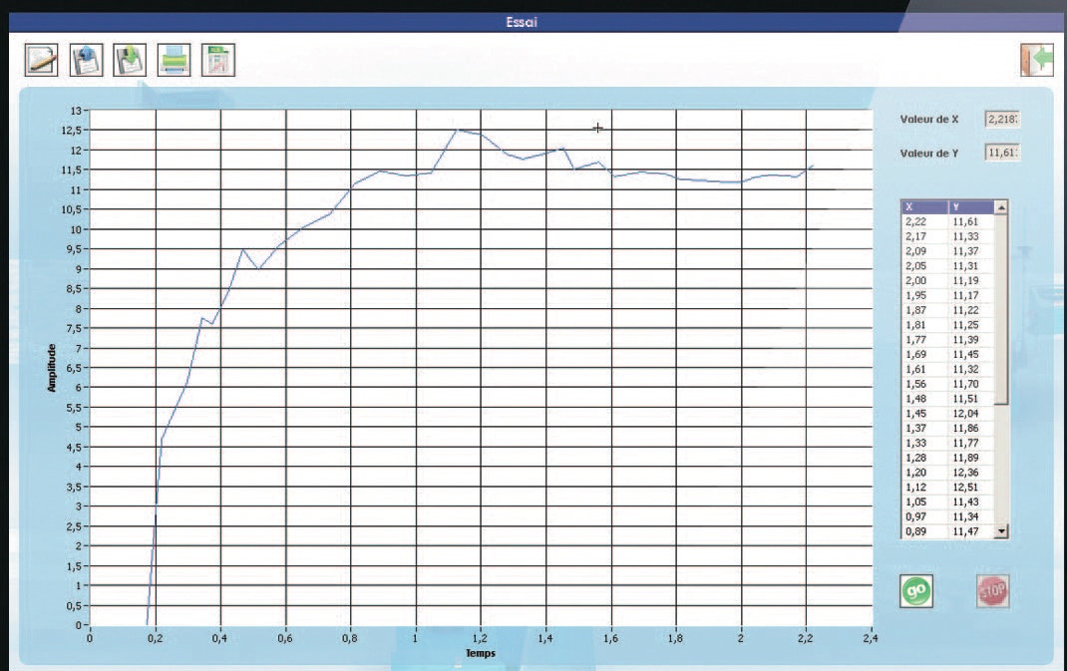This screenshot has height=671, width=1067.
Task: Select the Y cell 11,32
Action: click(x=971, y=370)
